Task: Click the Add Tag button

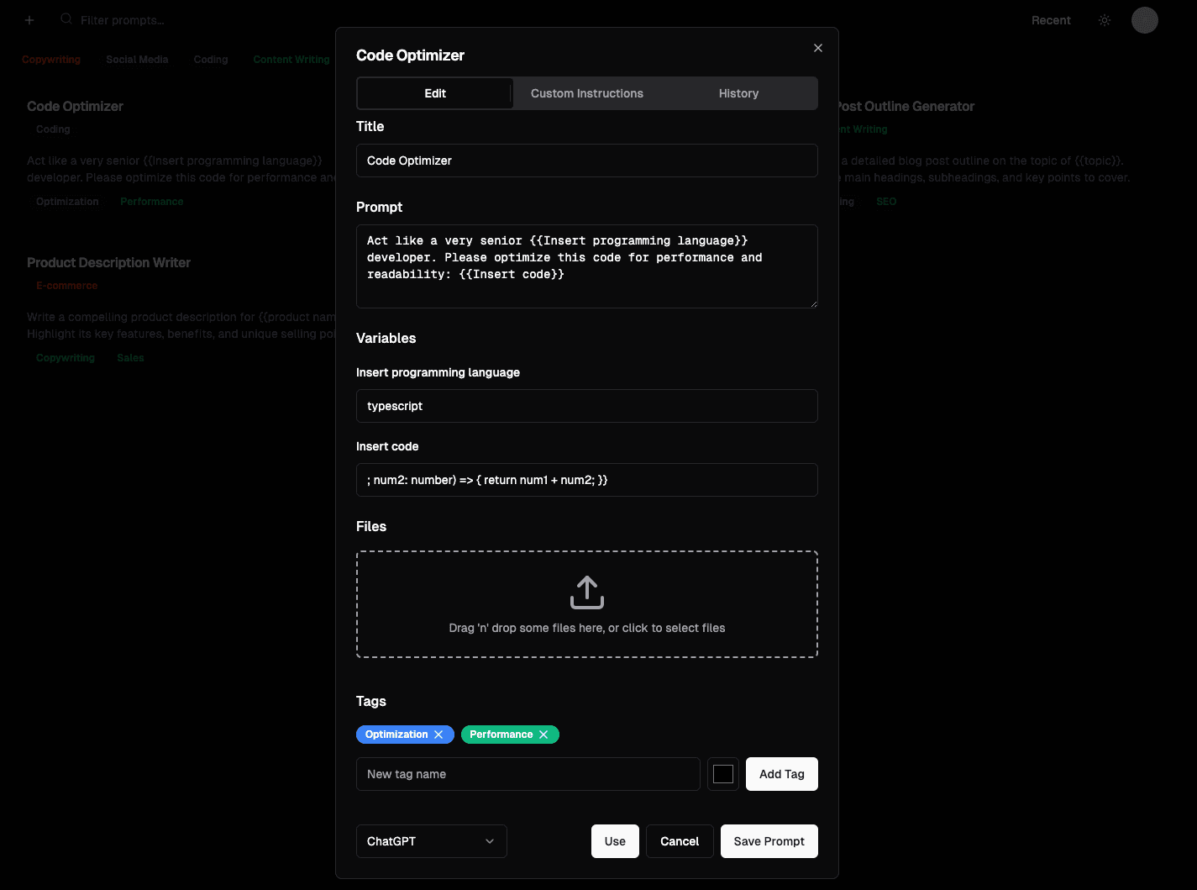Action: click(x=781, y=774)
